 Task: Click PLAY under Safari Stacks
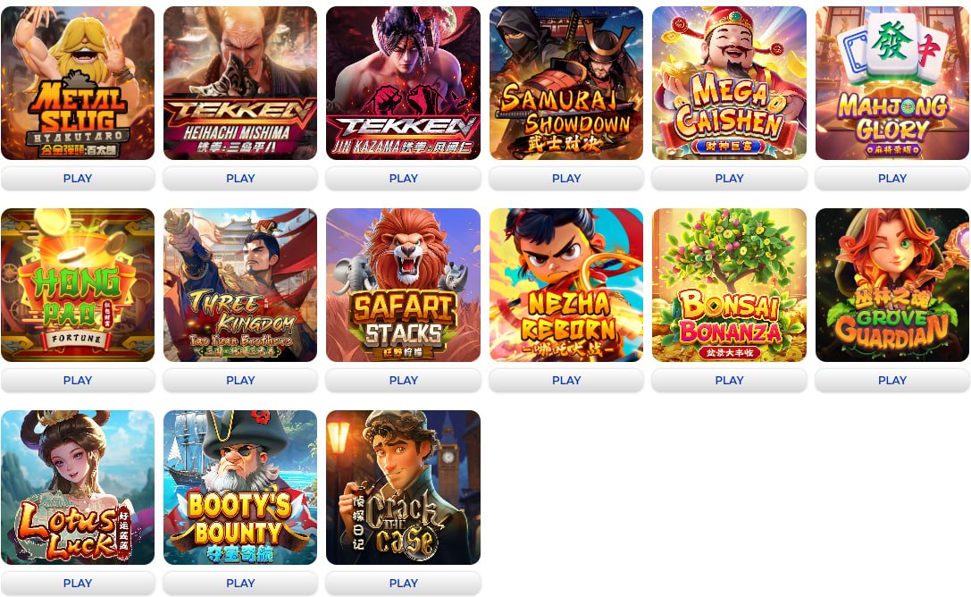pyautogui.click(x=403, y=380)
